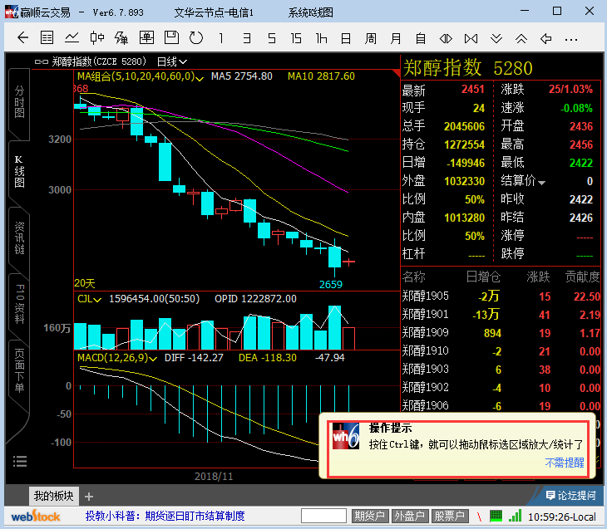This screenshot has height=529, width=607.
Task: Open the line chart icon in toolbar
Action: point(72,38)
